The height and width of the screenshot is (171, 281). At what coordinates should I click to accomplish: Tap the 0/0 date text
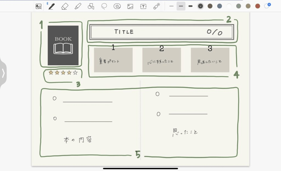click(215, 32)
